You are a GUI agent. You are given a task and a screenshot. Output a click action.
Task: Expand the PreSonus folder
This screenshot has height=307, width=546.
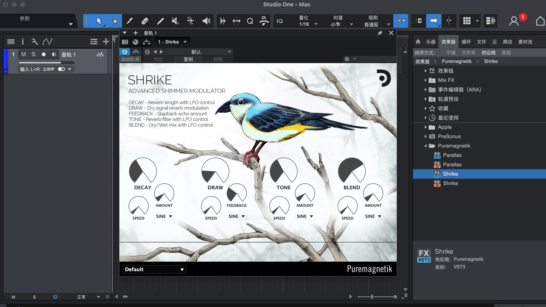coord(425,136)
